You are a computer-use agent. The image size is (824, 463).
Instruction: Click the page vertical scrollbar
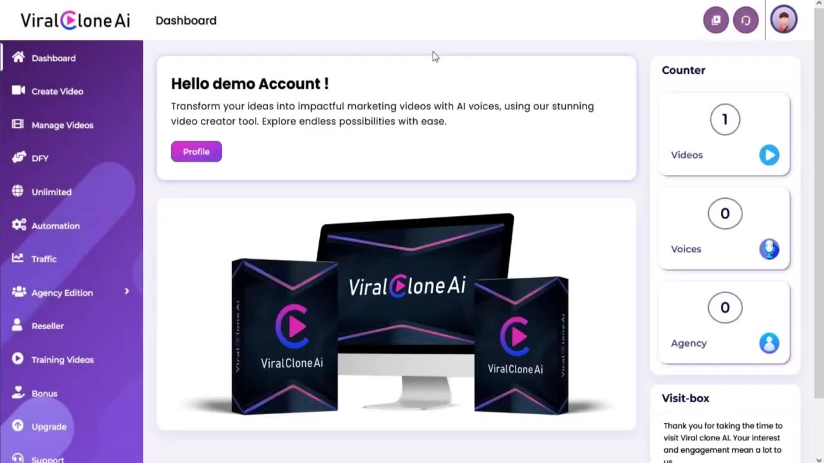click(818, 212)
